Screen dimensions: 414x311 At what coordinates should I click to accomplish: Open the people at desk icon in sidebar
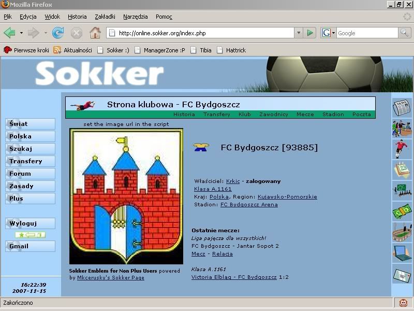click(x=402, y=129)
